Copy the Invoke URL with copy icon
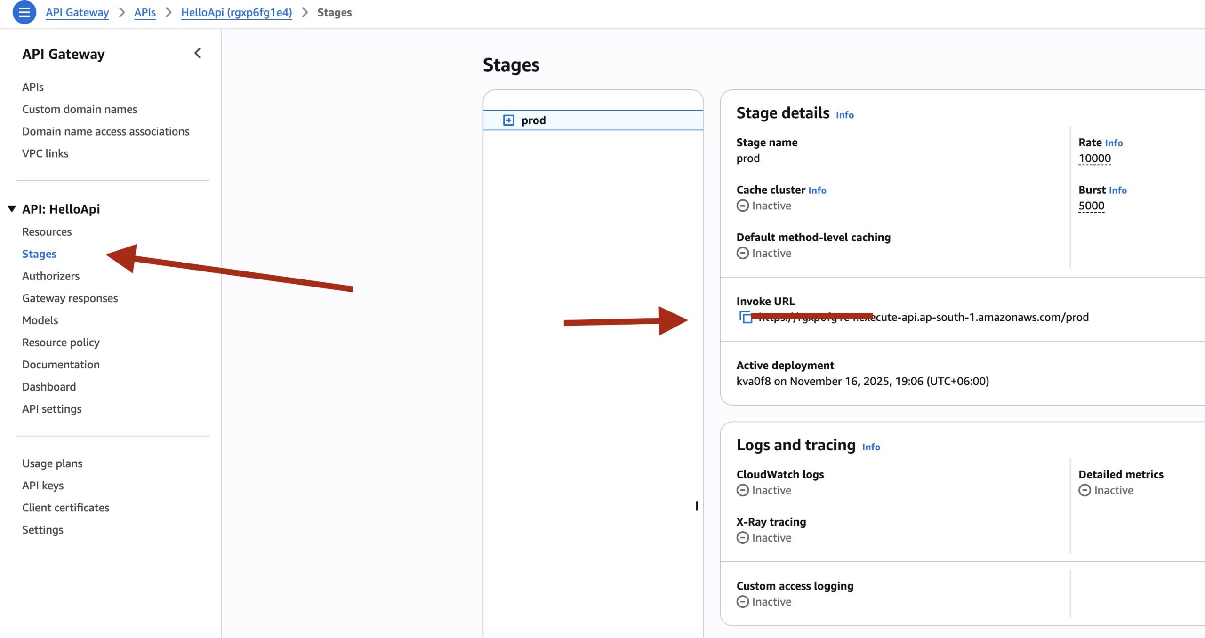 click(745, 317)
